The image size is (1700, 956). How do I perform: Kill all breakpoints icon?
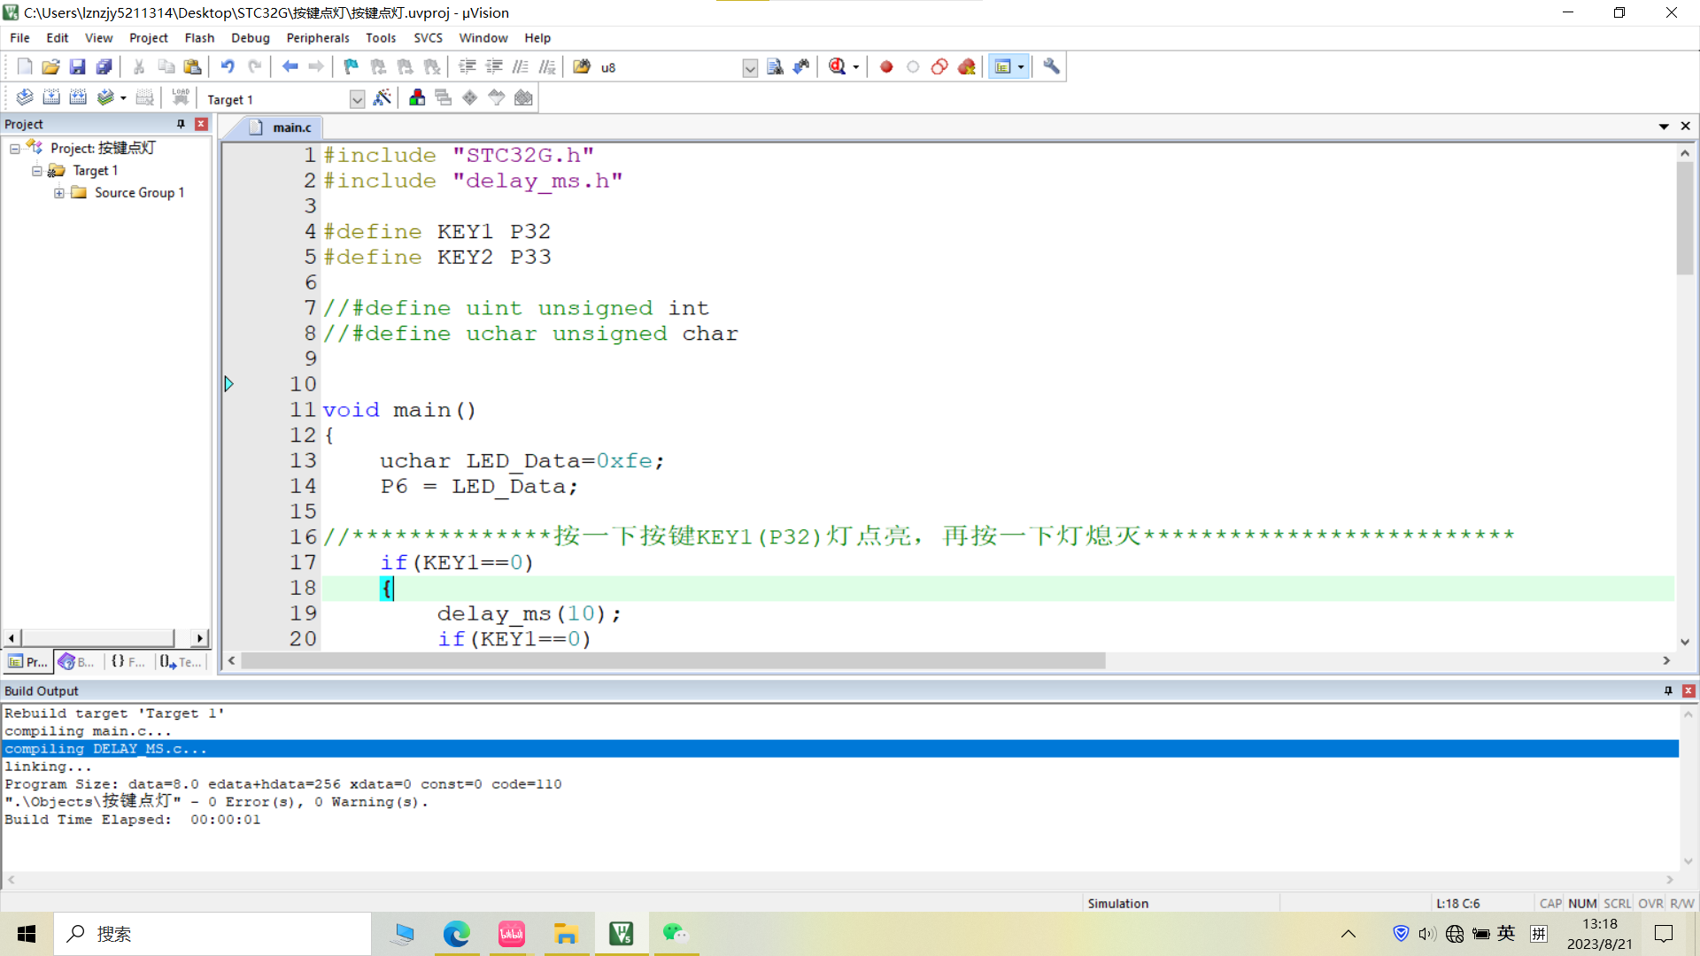point(966,66)
